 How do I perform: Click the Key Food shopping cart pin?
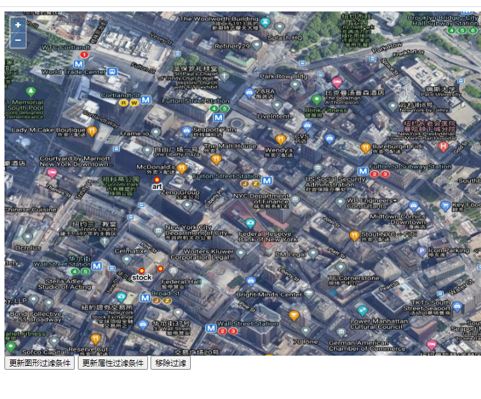click(445, 206)
